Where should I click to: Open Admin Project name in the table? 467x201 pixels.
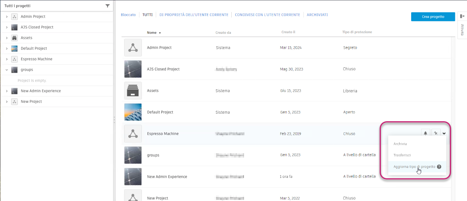(x=160, y=47)
